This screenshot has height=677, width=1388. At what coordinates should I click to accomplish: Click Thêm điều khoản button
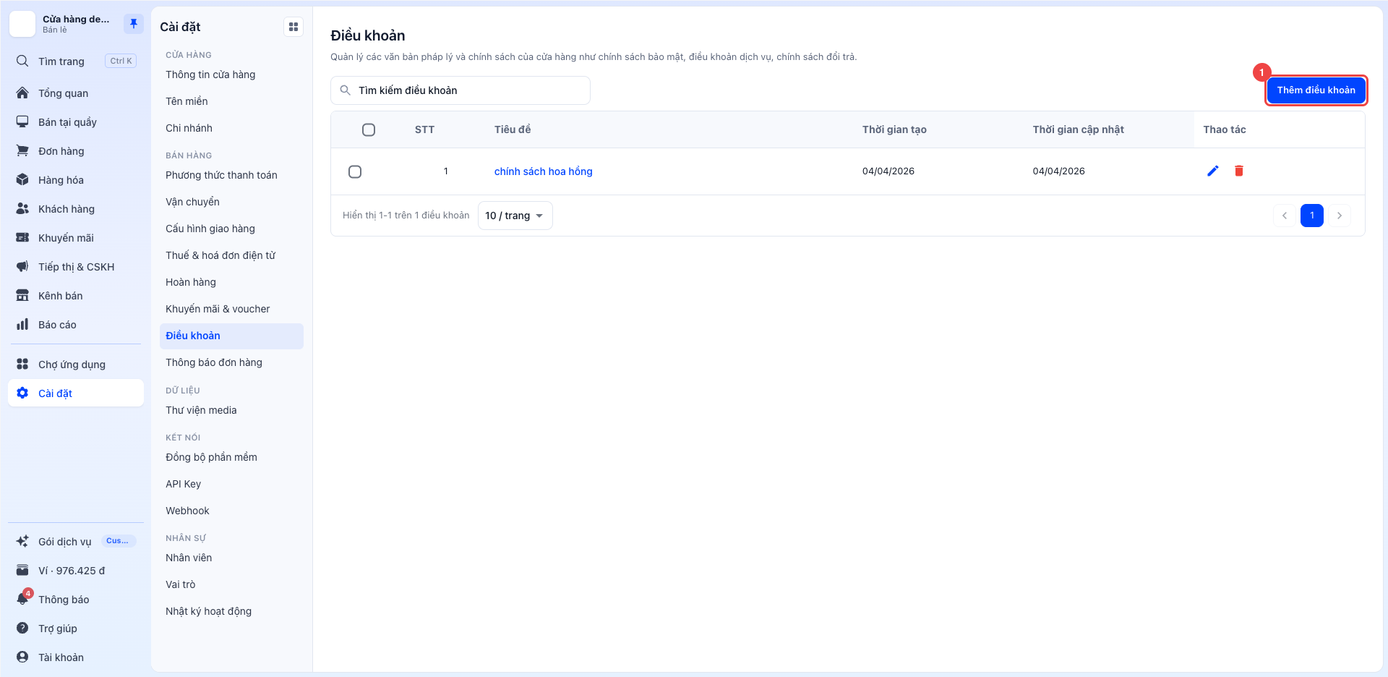[1316, 90]
